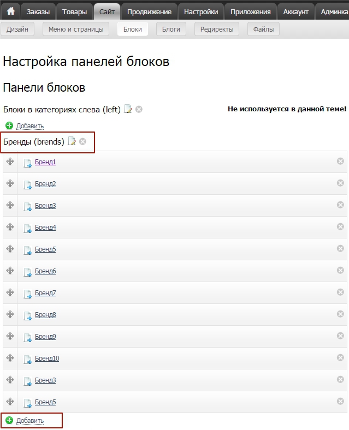Grab the move handle for Бренд6

click(x=10, y=271)
